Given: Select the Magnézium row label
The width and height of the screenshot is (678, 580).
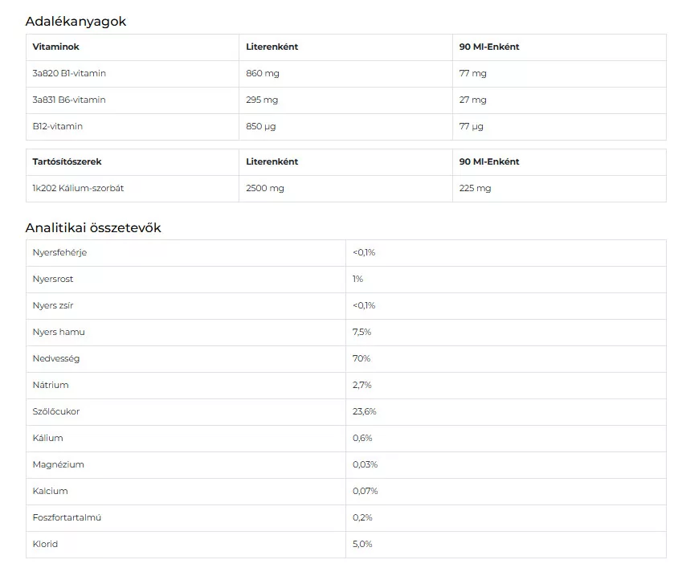Looking at the screenshot, I should 59,464.
